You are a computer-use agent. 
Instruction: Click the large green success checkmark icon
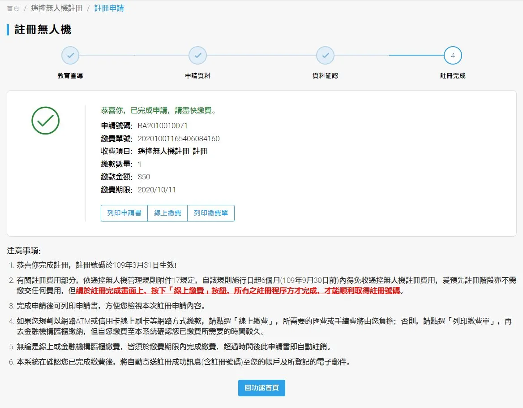tap(45, 121)
